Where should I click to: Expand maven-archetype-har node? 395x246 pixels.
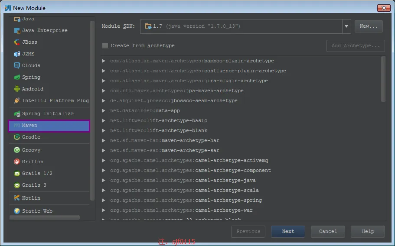point(103,141)
